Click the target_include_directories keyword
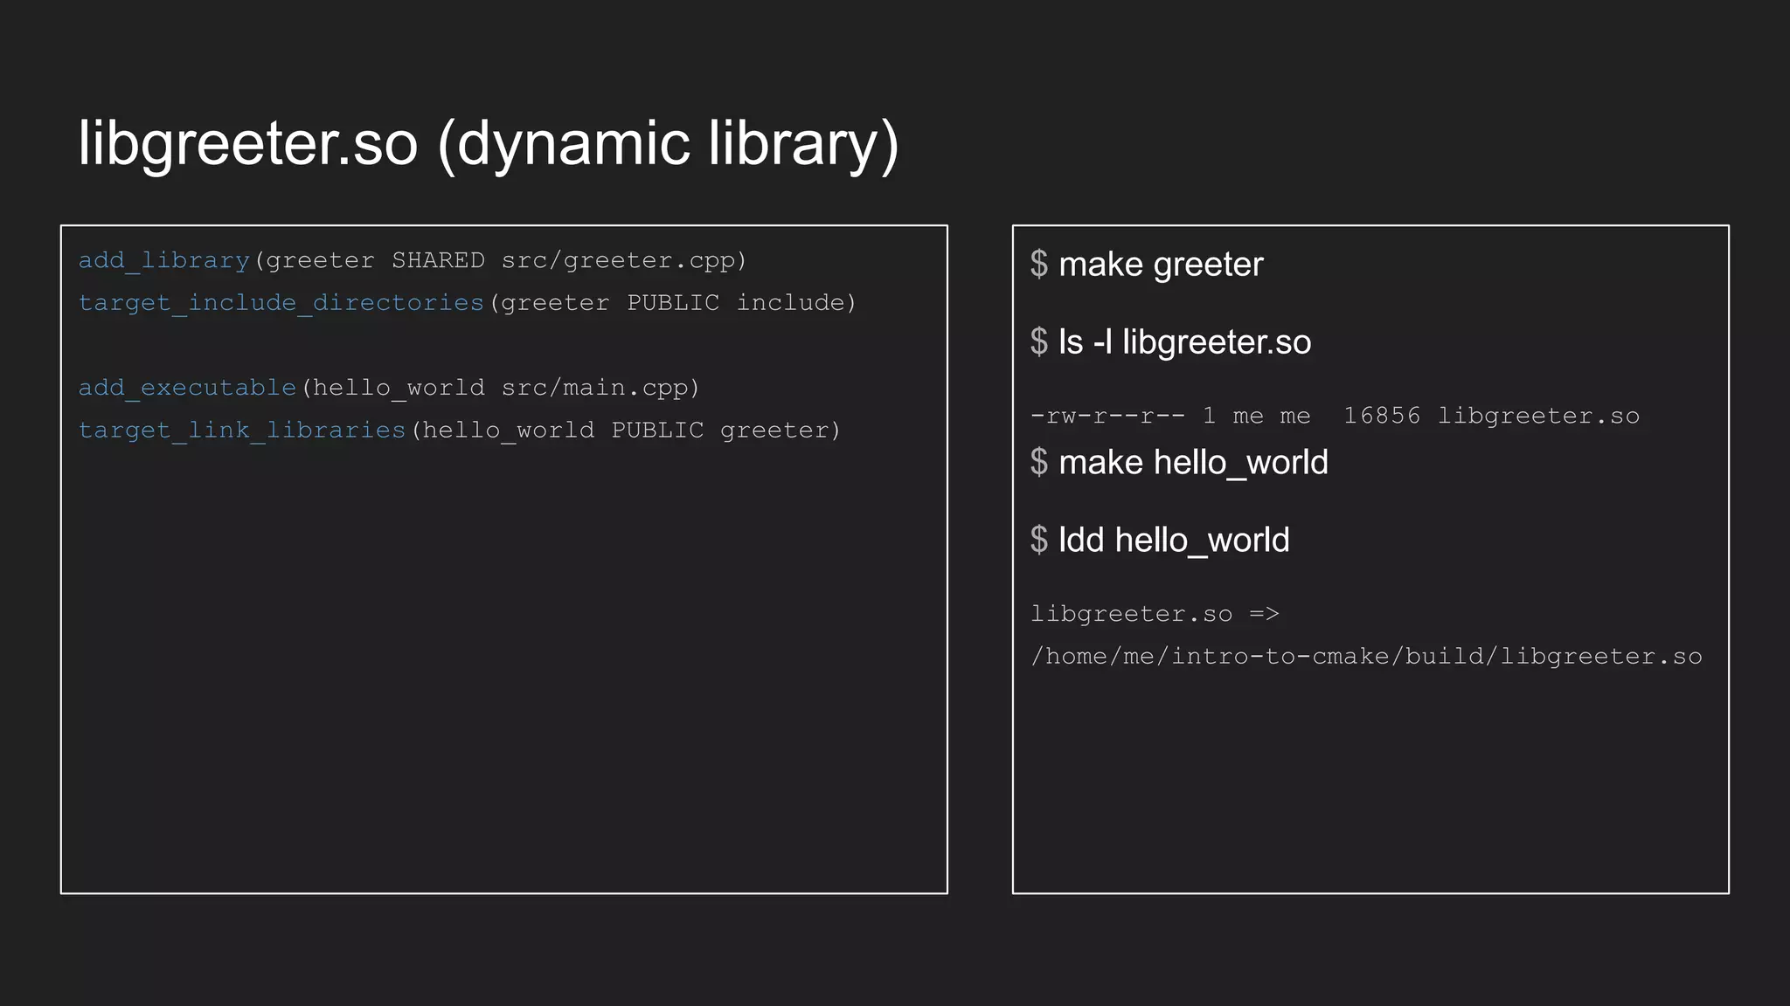1790x1006 pixels. click(x=281, y=302)
